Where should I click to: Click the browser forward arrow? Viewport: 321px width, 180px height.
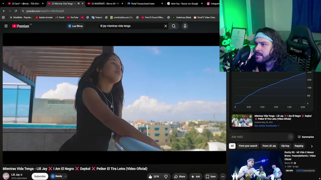click(10, 11)
